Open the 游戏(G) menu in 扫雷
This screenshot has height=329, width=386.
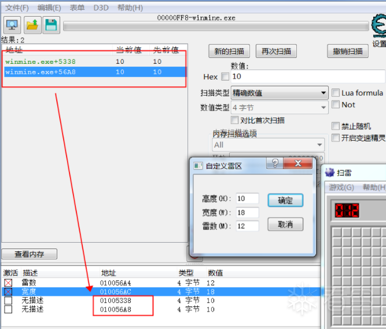341,187
